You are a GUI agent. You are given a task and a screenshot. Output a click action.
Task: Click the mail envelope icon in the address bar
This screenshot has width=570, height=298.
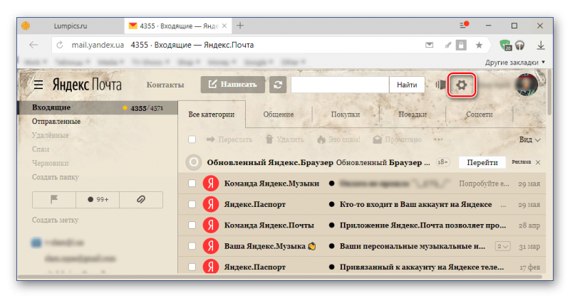pyautogui.click(x=430, y=45)
